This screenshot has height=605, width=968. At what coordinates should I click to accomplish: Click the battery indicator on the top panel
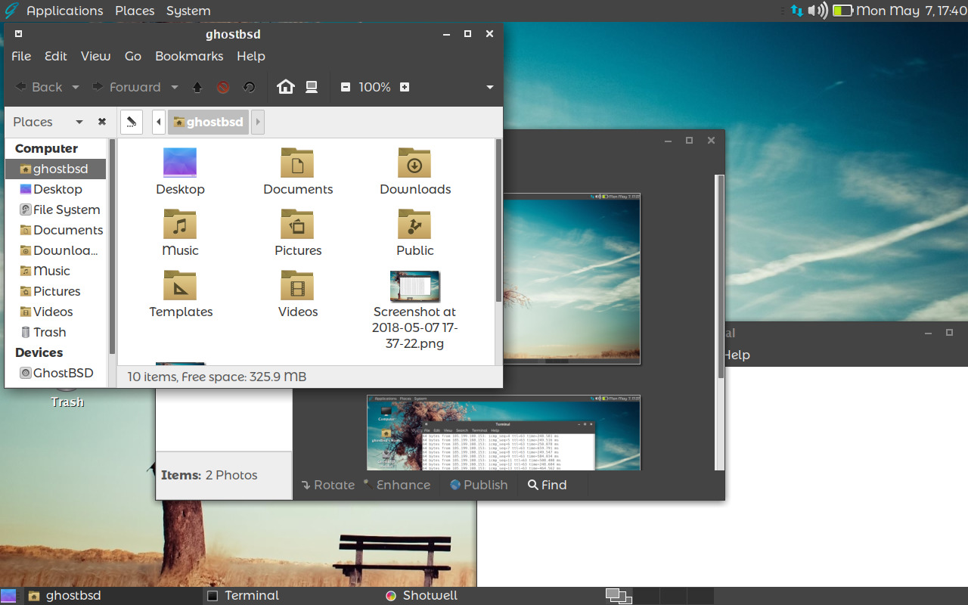(x=842, y=11)
